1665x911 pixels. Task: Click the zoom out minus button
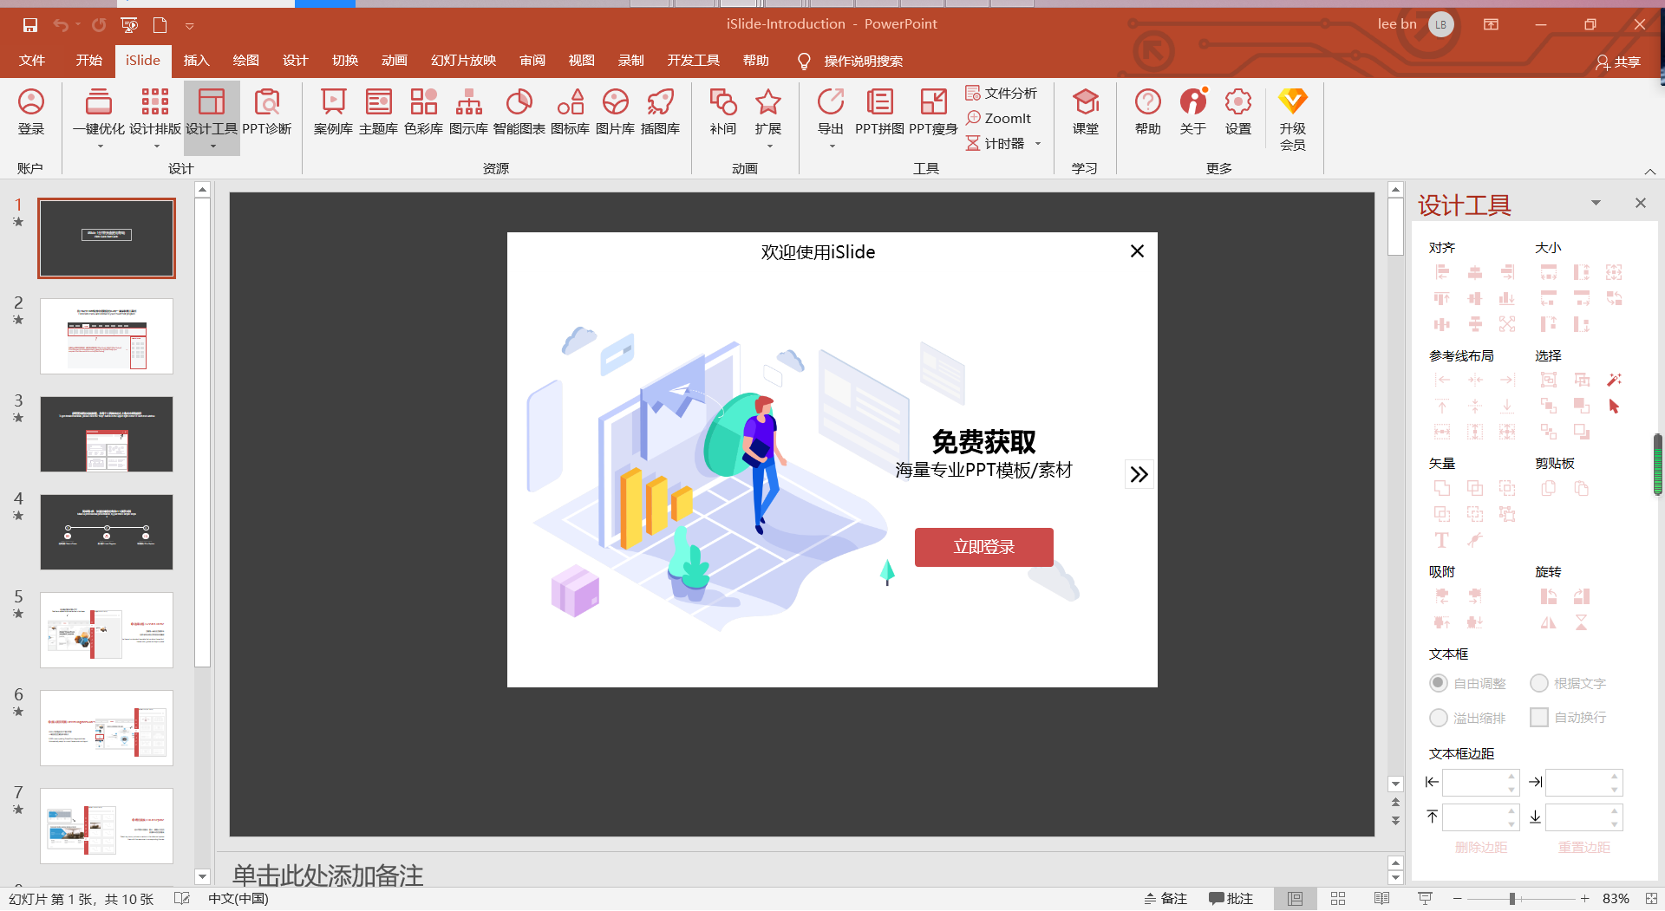click(1458, 899)
